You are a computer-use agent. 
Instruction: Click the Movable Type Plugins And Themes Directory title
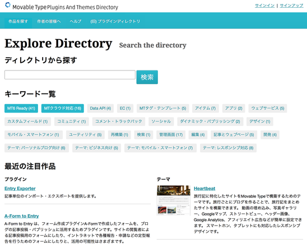[65, 7]
